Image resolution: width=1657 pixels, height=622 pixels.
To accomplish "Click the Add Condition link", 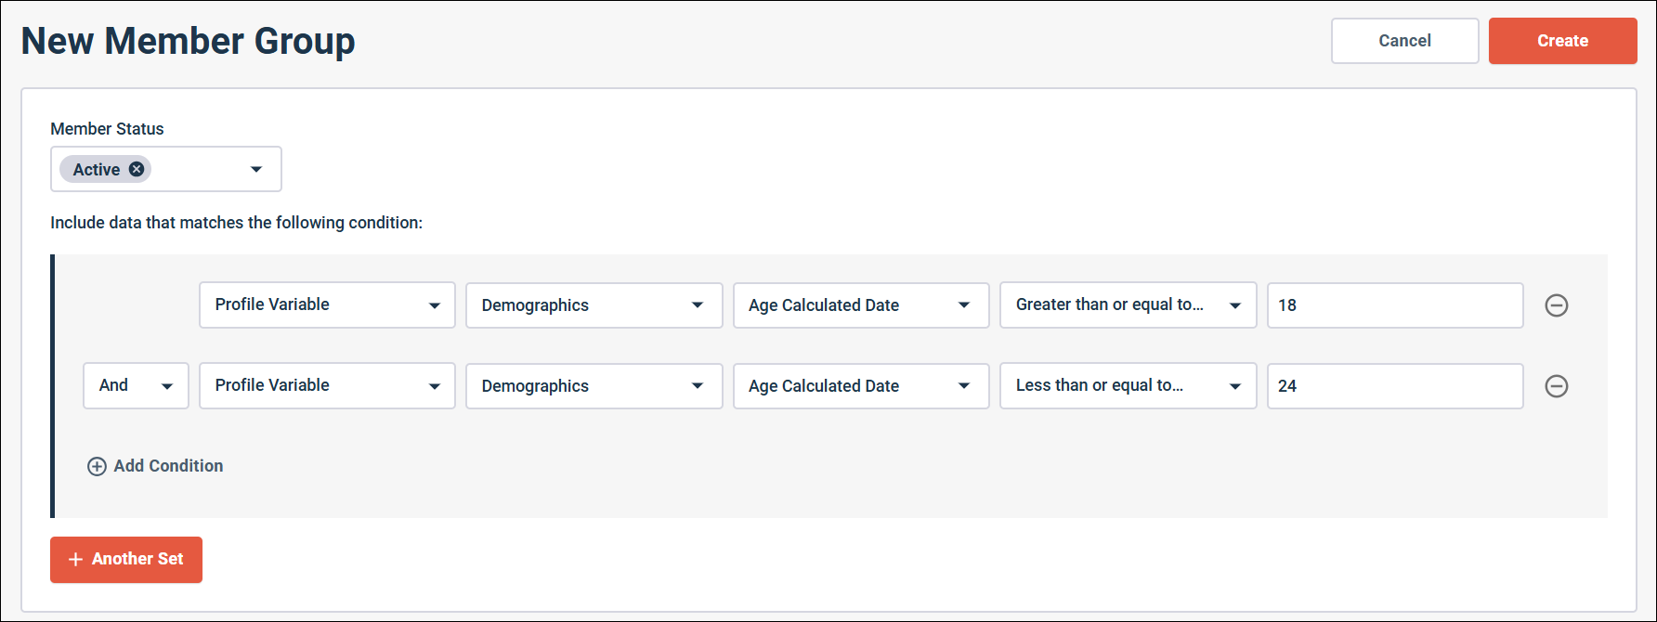I will pos(168,466).
